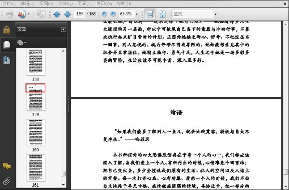Click thumbnail panel scroll down arrow
This screenshot has width=289, height=190.
64,185
